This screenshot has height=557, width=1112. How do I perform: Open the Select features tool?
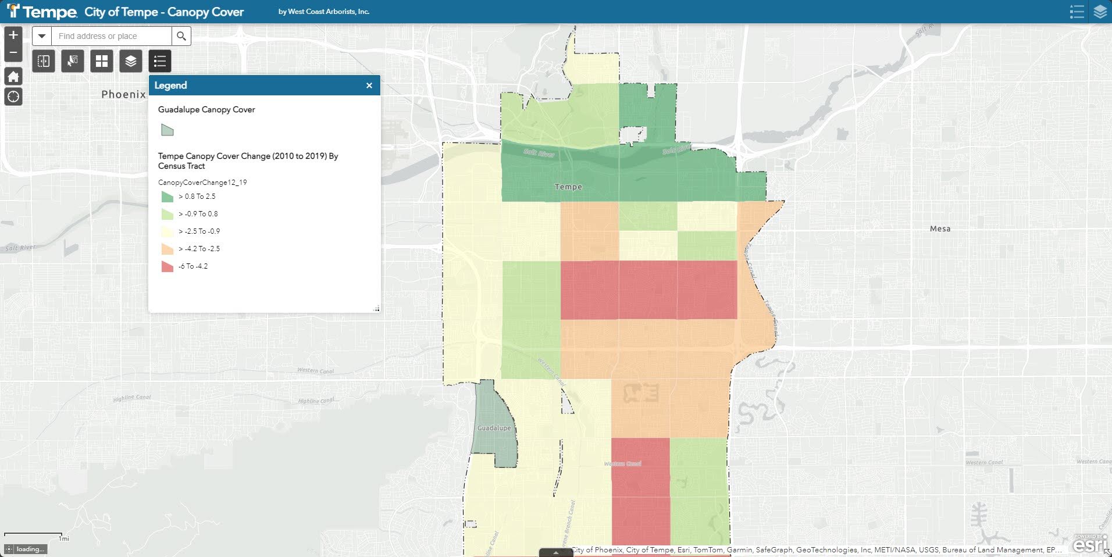(73, 61)
